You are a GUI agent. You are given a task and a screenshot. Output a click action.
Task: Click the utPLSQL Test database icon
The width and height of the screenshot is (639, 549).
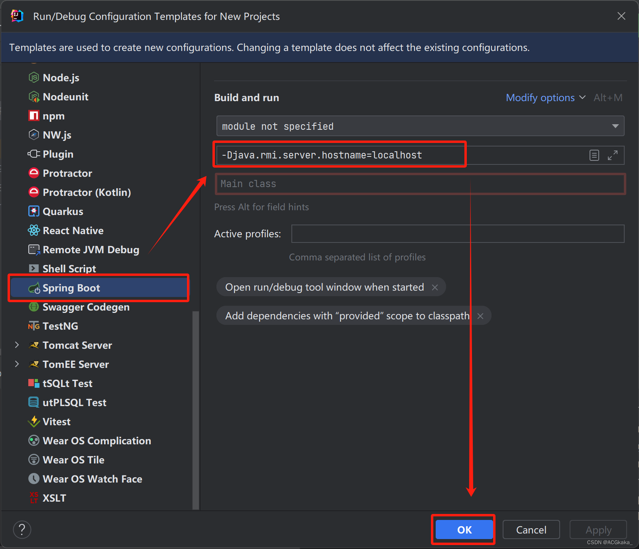coord(34,402)
